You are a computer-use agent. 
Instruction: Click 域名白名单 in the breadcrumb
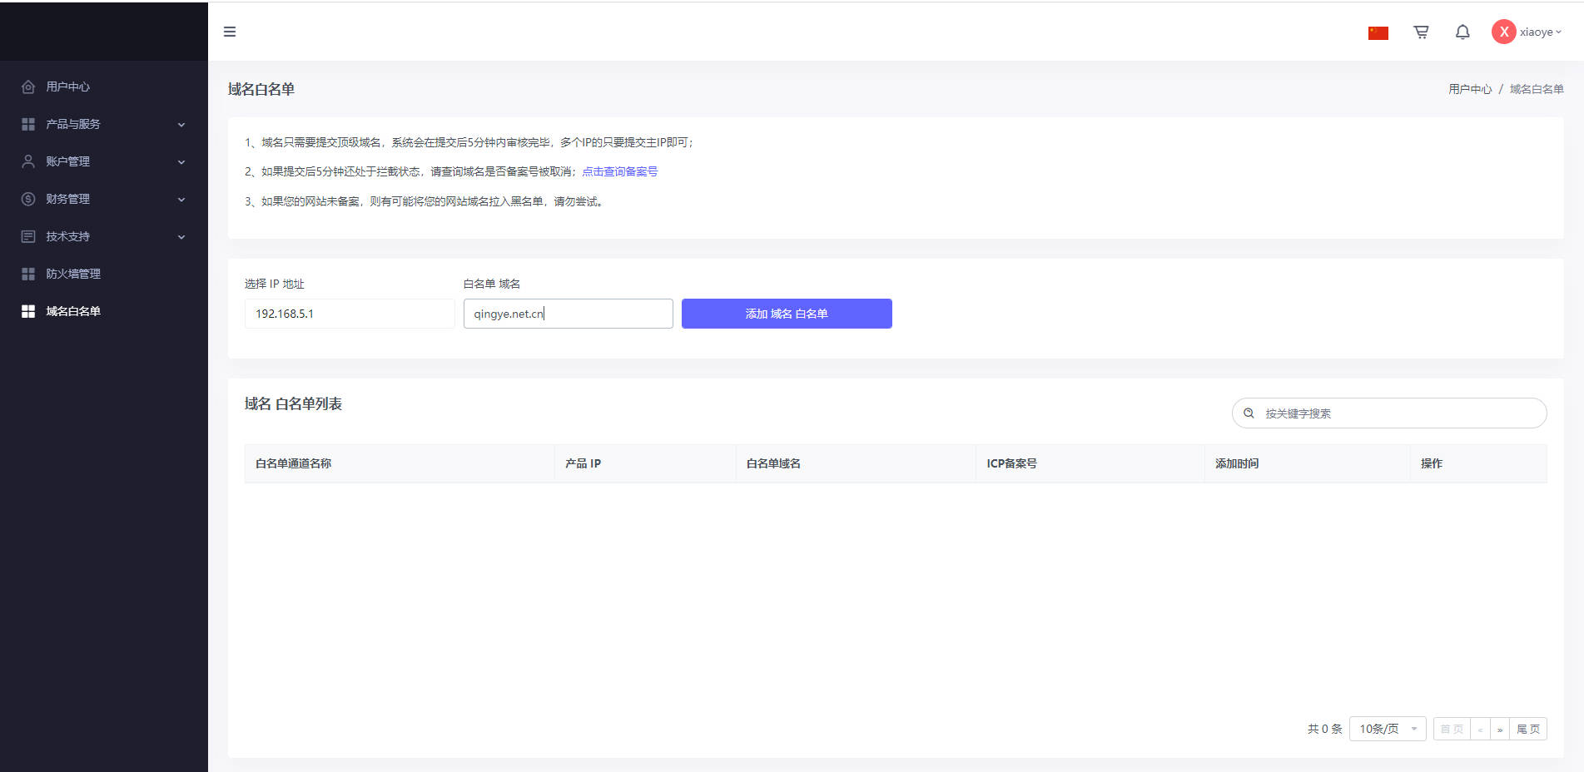[x=1537, y=89]
